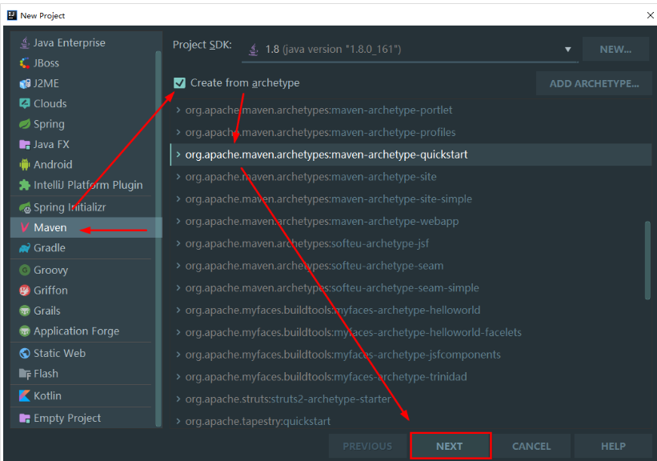Click the PREVIOUS button
Viewport: 657px width, 461px height.
pyautogui.click(x=367, y=446)
